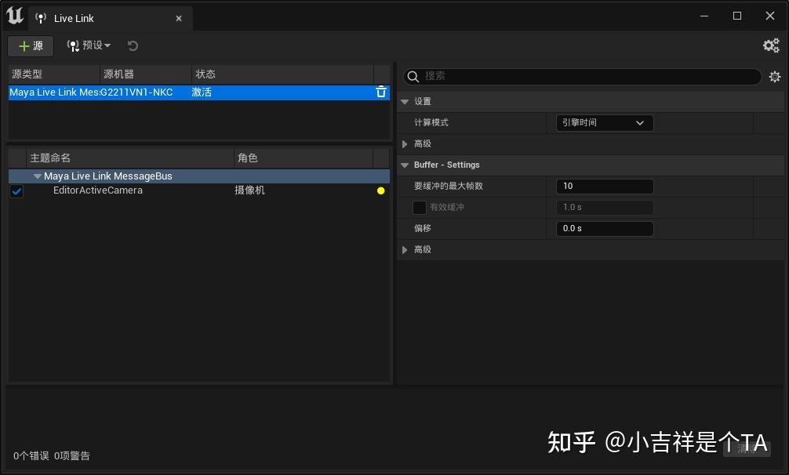The image size is (789, 475).
Task: Enable the 有效缓冲 checkbox
Action: pos(420,207)
